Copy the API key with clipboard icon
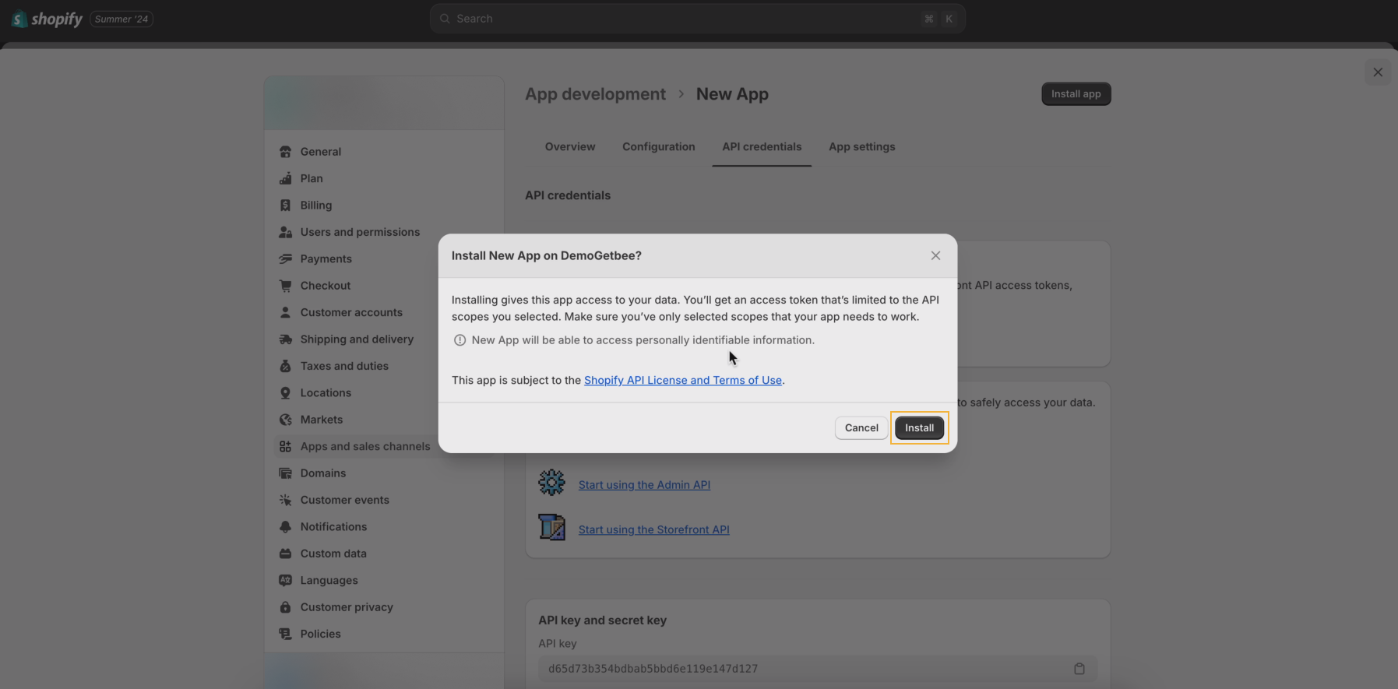The height and width of the screenshot is (689, 1398). point(1079,669)
